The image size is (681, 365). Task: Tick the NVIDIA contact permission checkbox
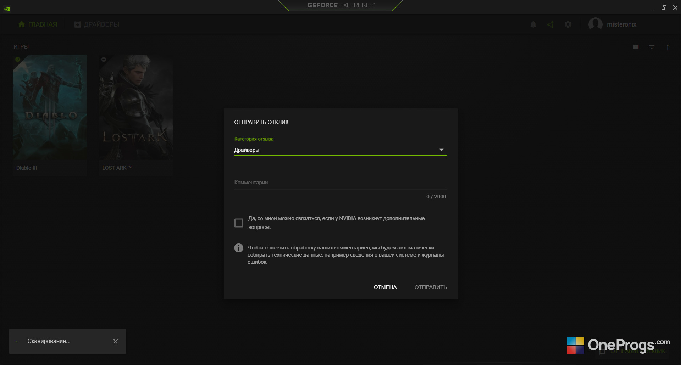[239, 223]
